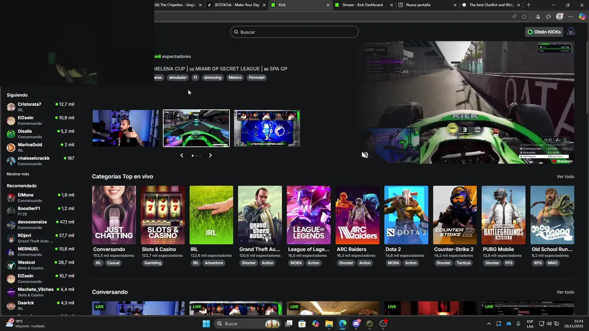Viewport: 589px width, 331px height.
Task: Open a new browser tab
Action: pos(528,5)
